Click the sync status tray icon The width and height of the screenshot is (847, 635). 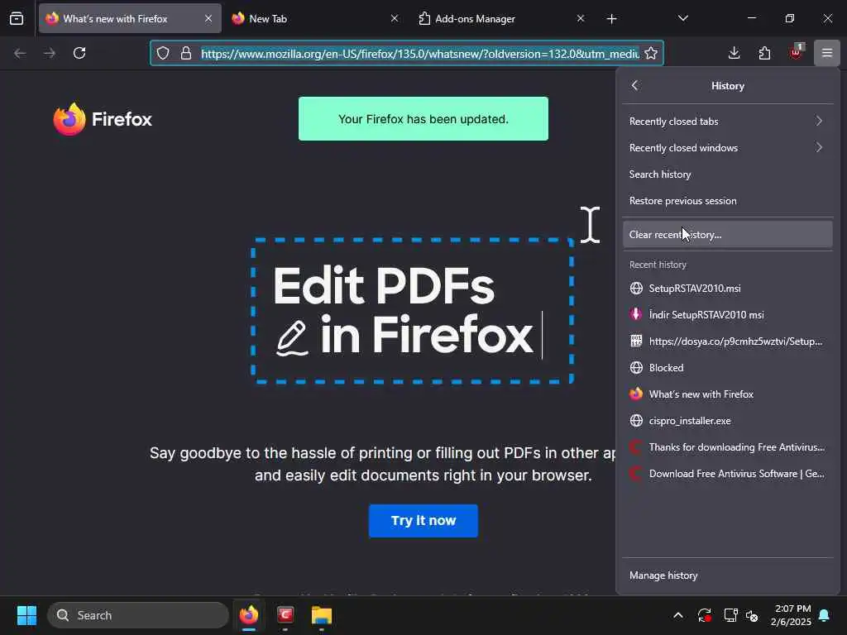coord(705,615)
